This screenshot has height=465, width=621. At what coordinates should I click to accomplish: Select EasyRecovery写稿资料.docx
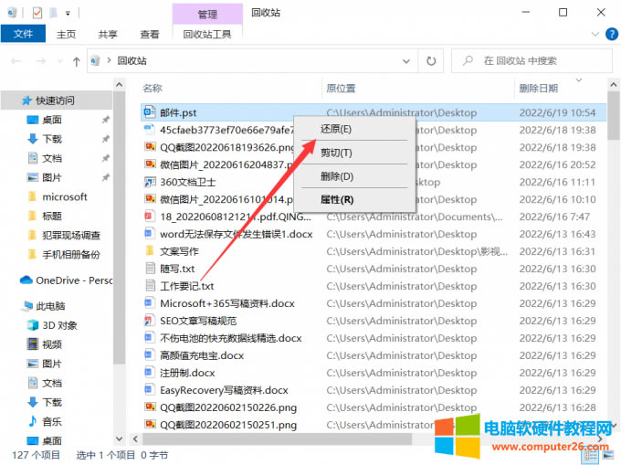224,390
